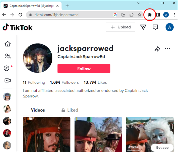Click the Google icon in address bar
Image resolution: width=178 pixels, height=152 pixels.
coord(115,15)
